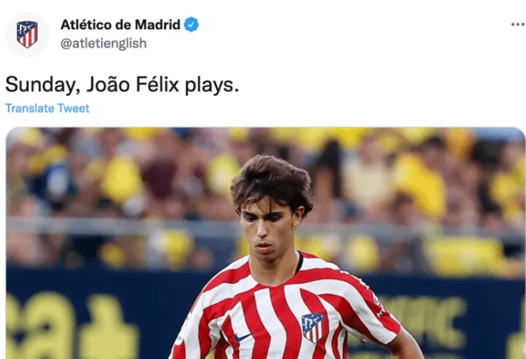
Task: Click the word 'plays.' in the tweet
Action: (212, 85)
